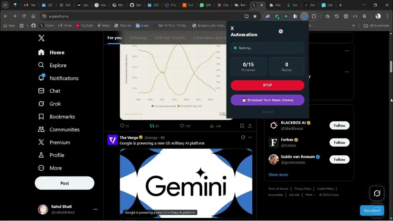Click Schedule Tech News (Demo) button
393x221 pixels.
point(267,100)
